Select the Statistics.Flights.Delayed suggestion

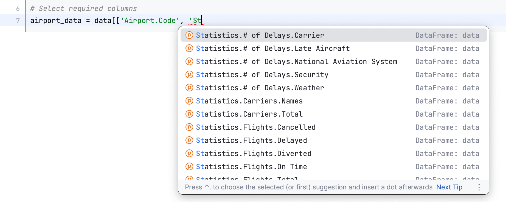click(x=251, y=140)
